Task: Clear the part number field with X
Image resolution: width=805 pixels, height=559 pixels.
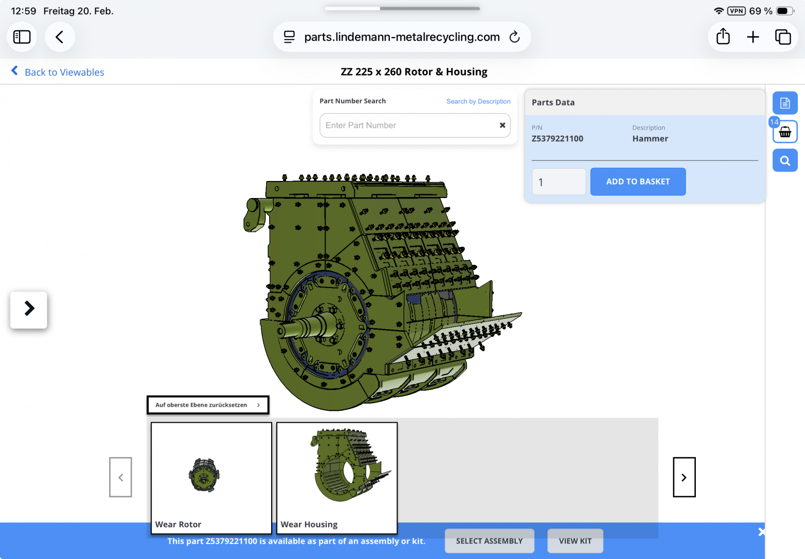Action: (x=502, y=125)
